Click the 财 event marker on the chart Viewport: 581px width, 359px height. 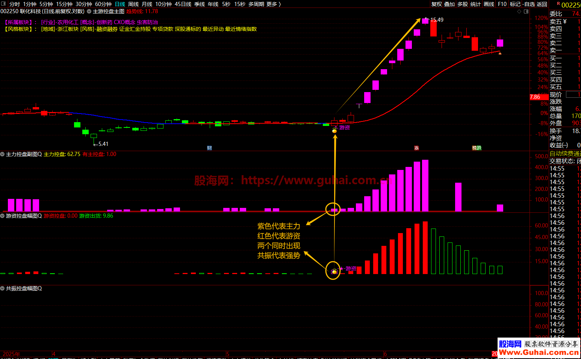(209, 148)
